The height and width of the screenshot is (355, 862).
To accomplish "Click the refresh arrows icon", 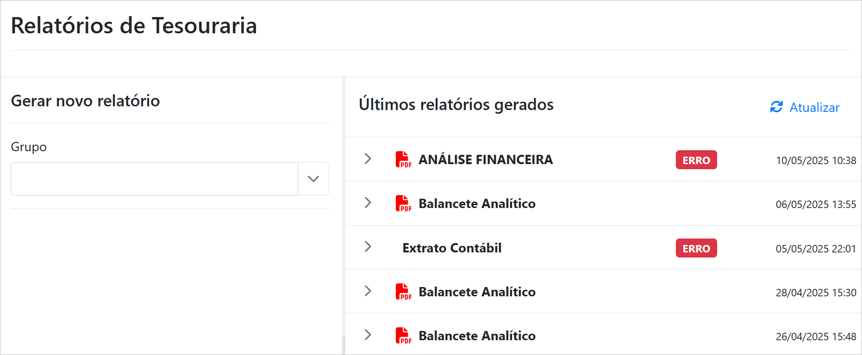I will click(776, 107).
